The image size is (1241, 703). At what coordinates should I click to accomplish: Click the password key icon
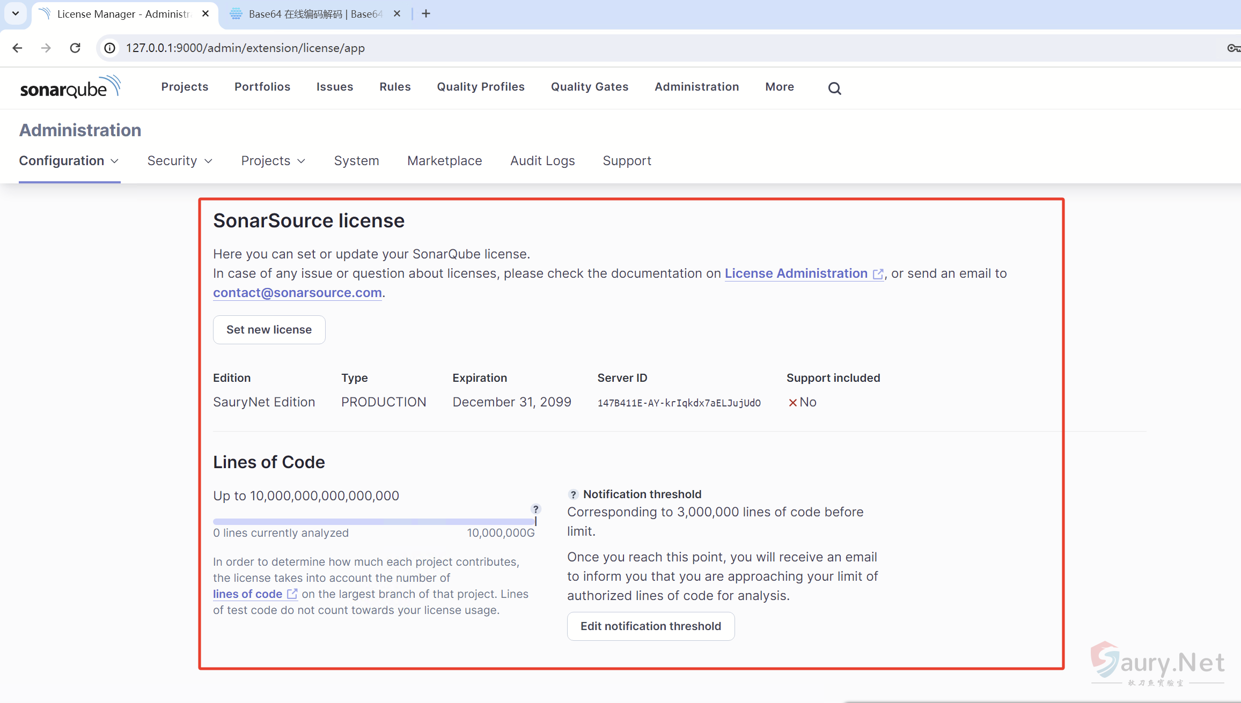coord(1233,48)
